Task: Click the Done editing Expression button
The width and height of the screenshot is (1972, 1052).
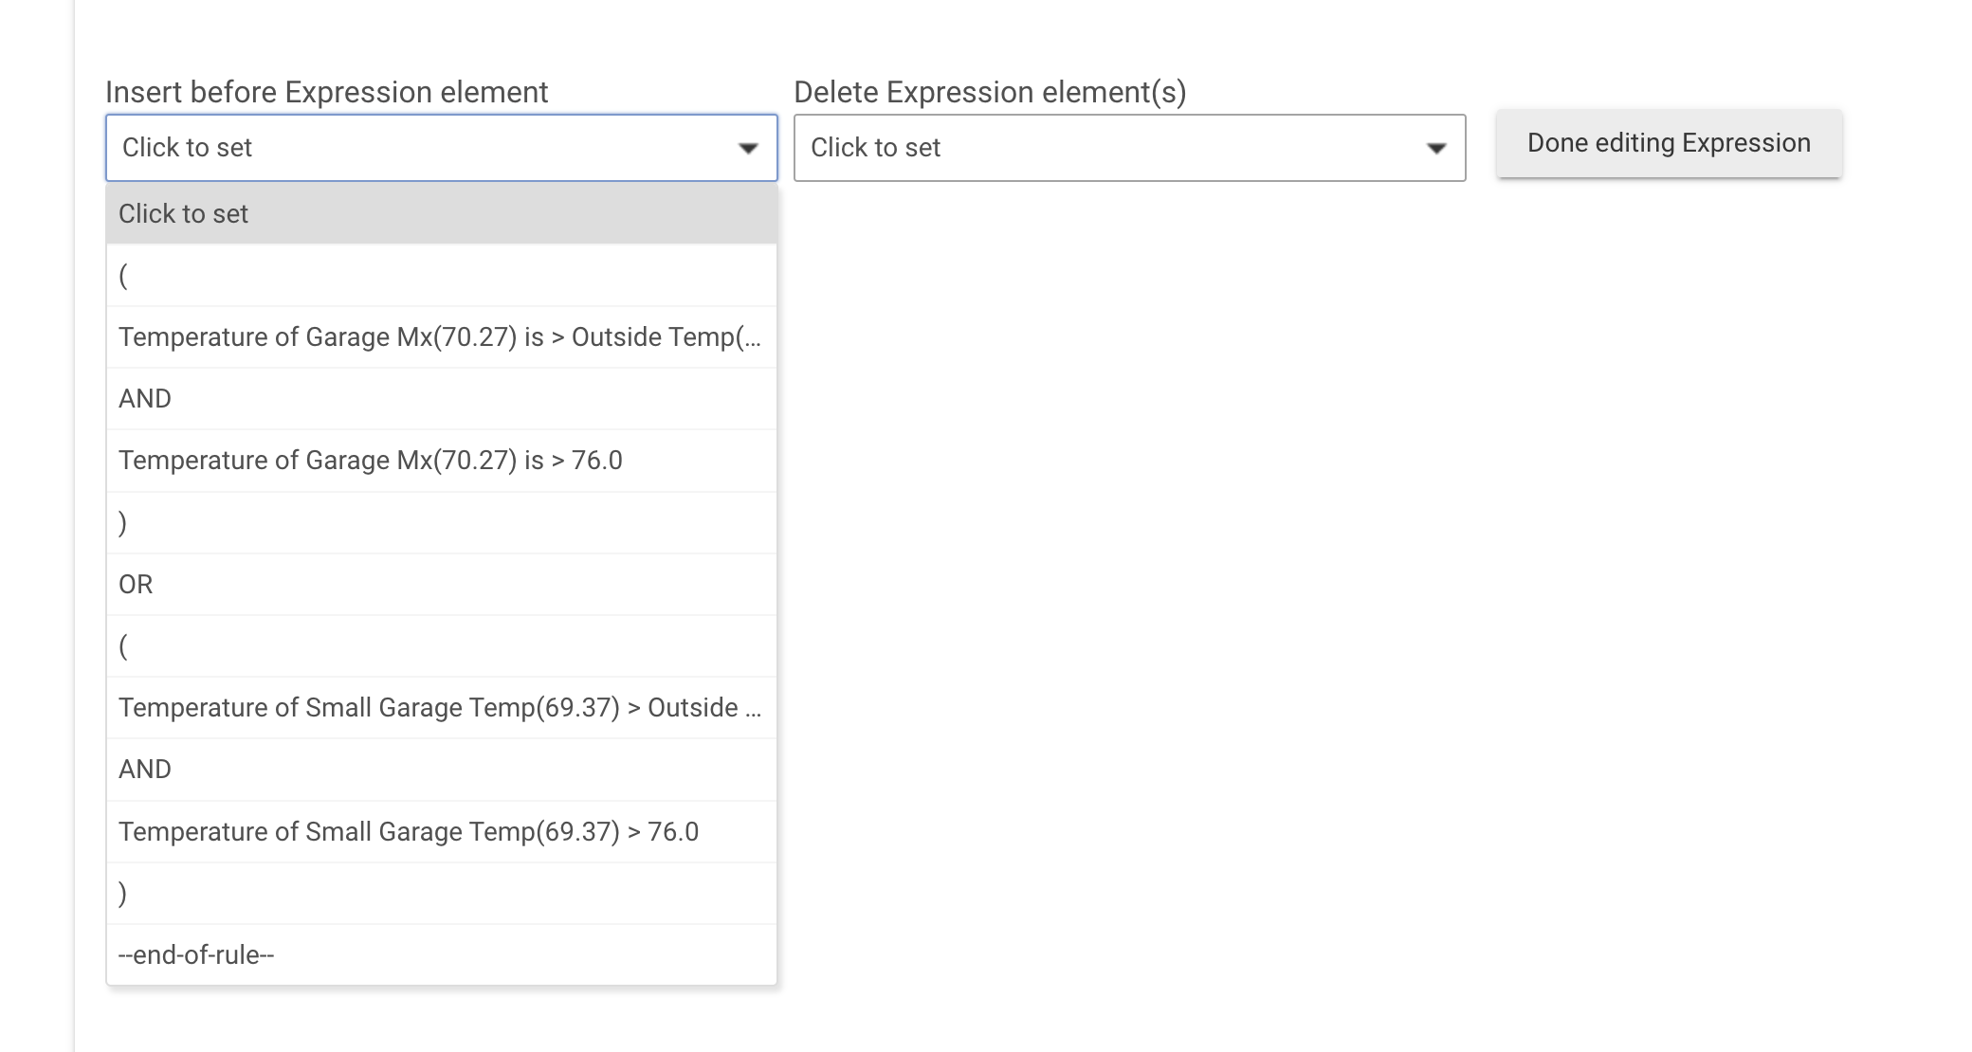Action: pos(1669,143)
